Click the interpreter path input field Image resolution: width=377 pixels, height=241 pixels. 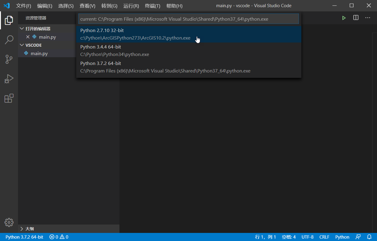189,19
